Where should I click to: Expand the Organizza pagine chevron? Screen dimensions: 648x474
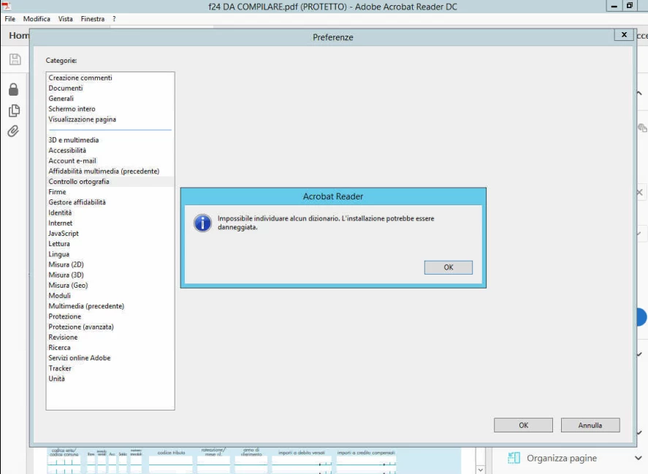point(638,458)
